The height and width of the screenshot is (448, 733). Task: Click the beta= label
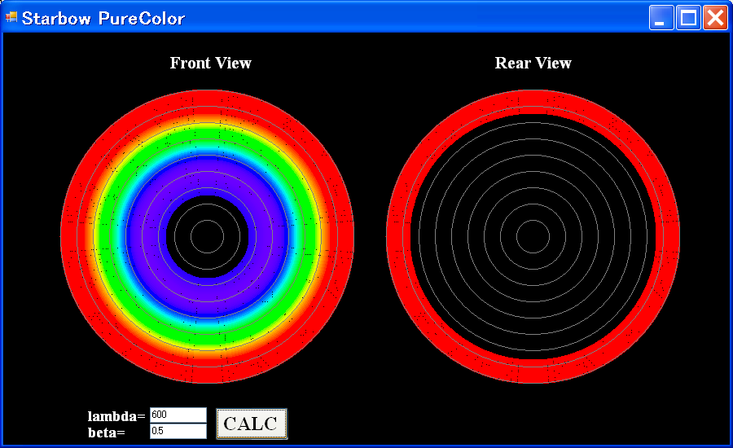coord(106,432)
